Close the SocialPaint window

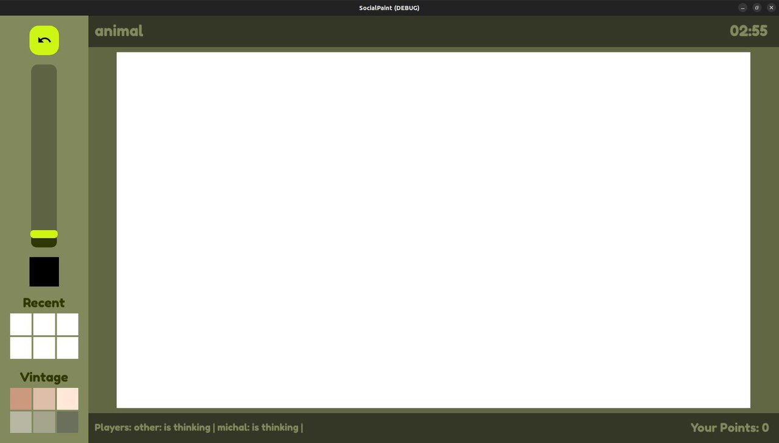(x=771, y=8)
